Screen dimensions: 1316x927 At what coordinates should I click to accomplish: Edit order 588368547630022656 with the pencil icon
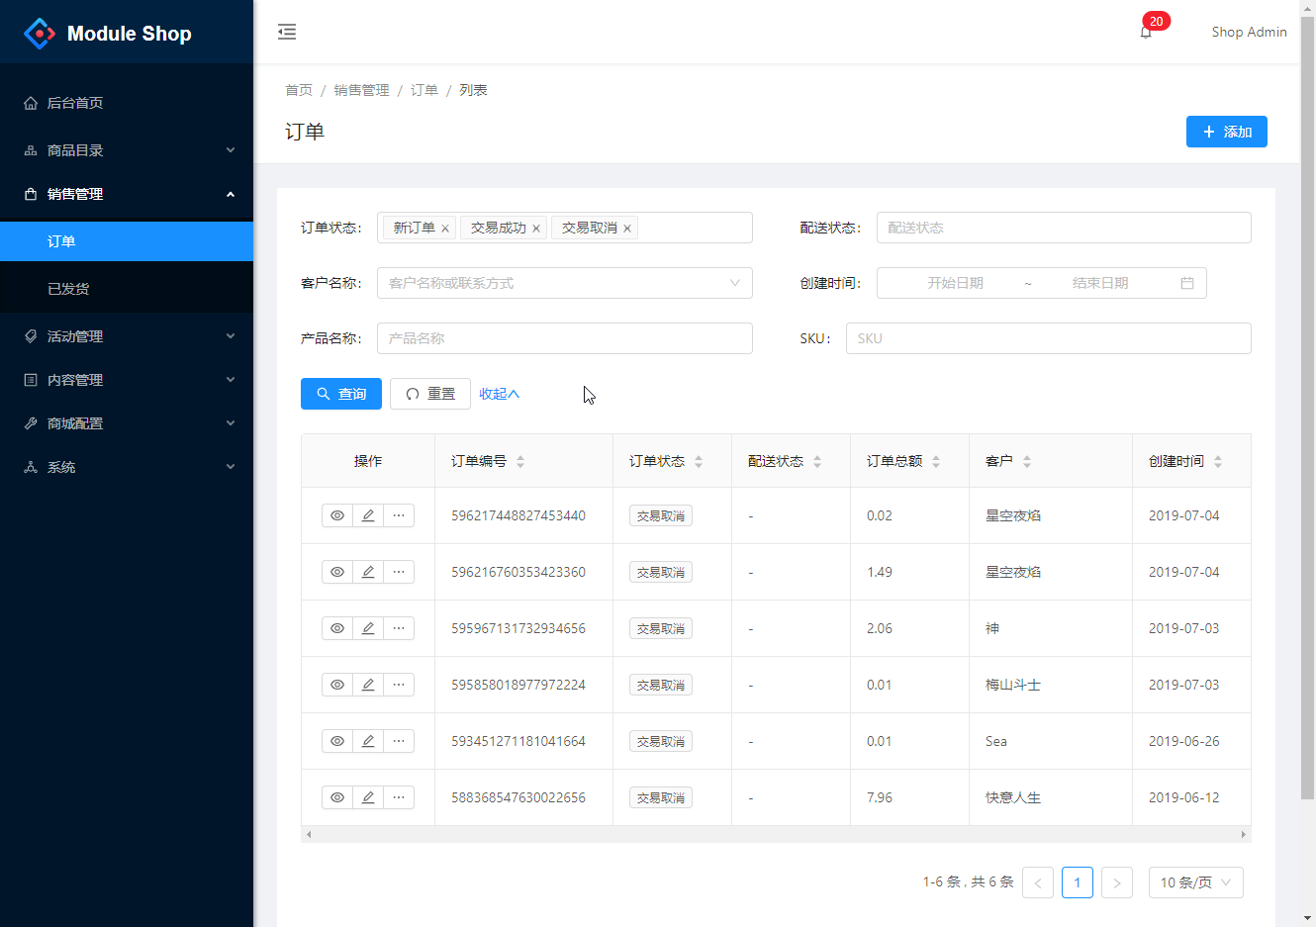click(x=368, y=797)
